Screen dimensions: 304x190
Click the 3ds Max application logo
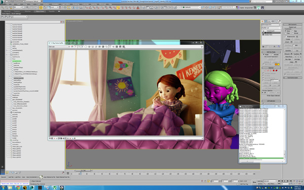tap(2, 2)
